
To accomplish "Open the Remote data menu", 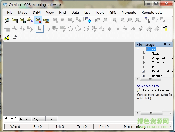I will [152, 12].
